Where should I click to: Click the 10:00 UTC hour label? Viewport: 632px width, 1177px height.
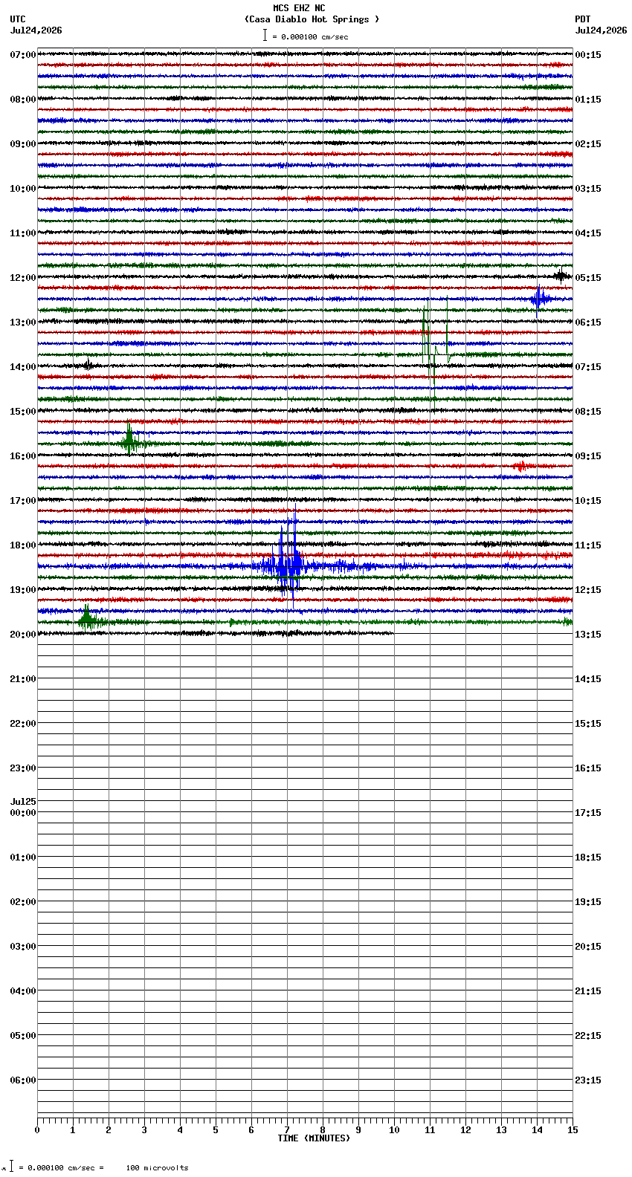23,189
